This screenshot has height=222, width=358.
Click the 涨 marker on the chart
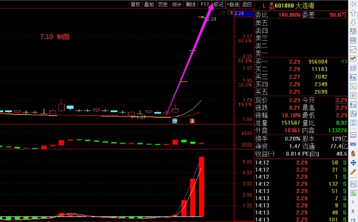(192, 121)
